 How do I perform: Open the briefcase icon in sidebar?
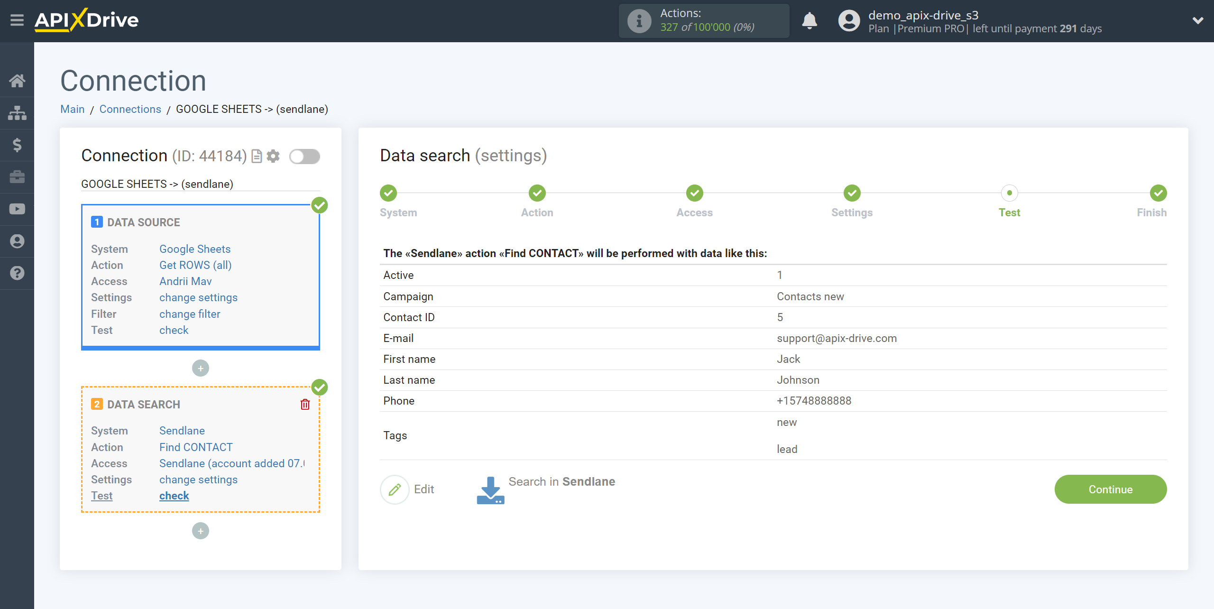click(x=17, y=177)
